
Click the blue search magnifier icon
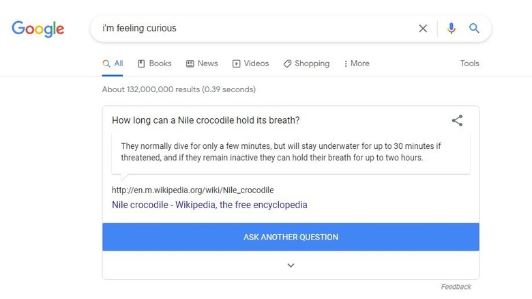[x=475, y=29]
